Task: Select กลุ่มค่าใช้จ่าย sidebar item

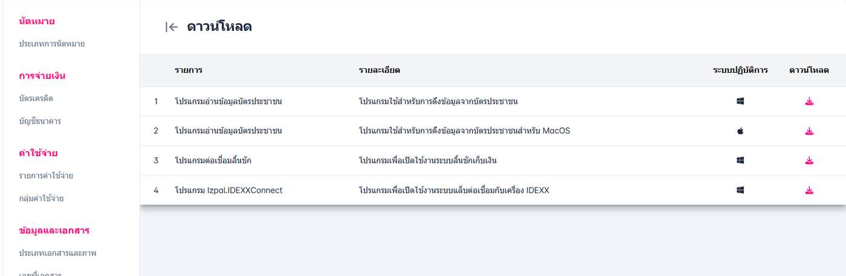Action: tap(41, 198)
